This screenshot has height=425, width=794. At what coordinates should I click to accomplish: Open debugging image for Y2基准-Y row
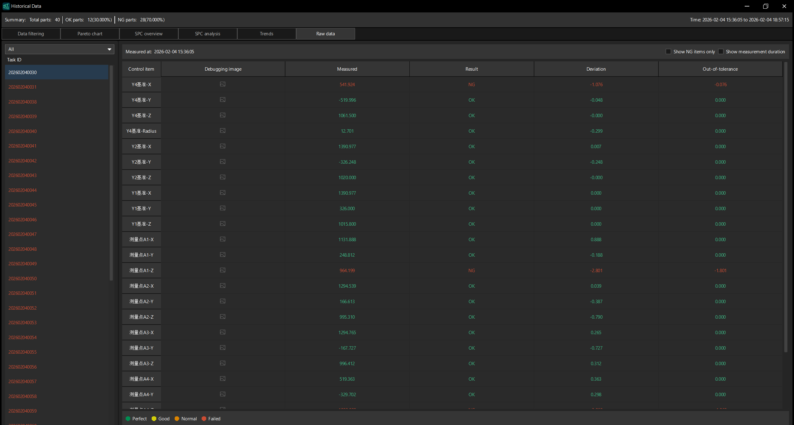(x=223, y=162)
